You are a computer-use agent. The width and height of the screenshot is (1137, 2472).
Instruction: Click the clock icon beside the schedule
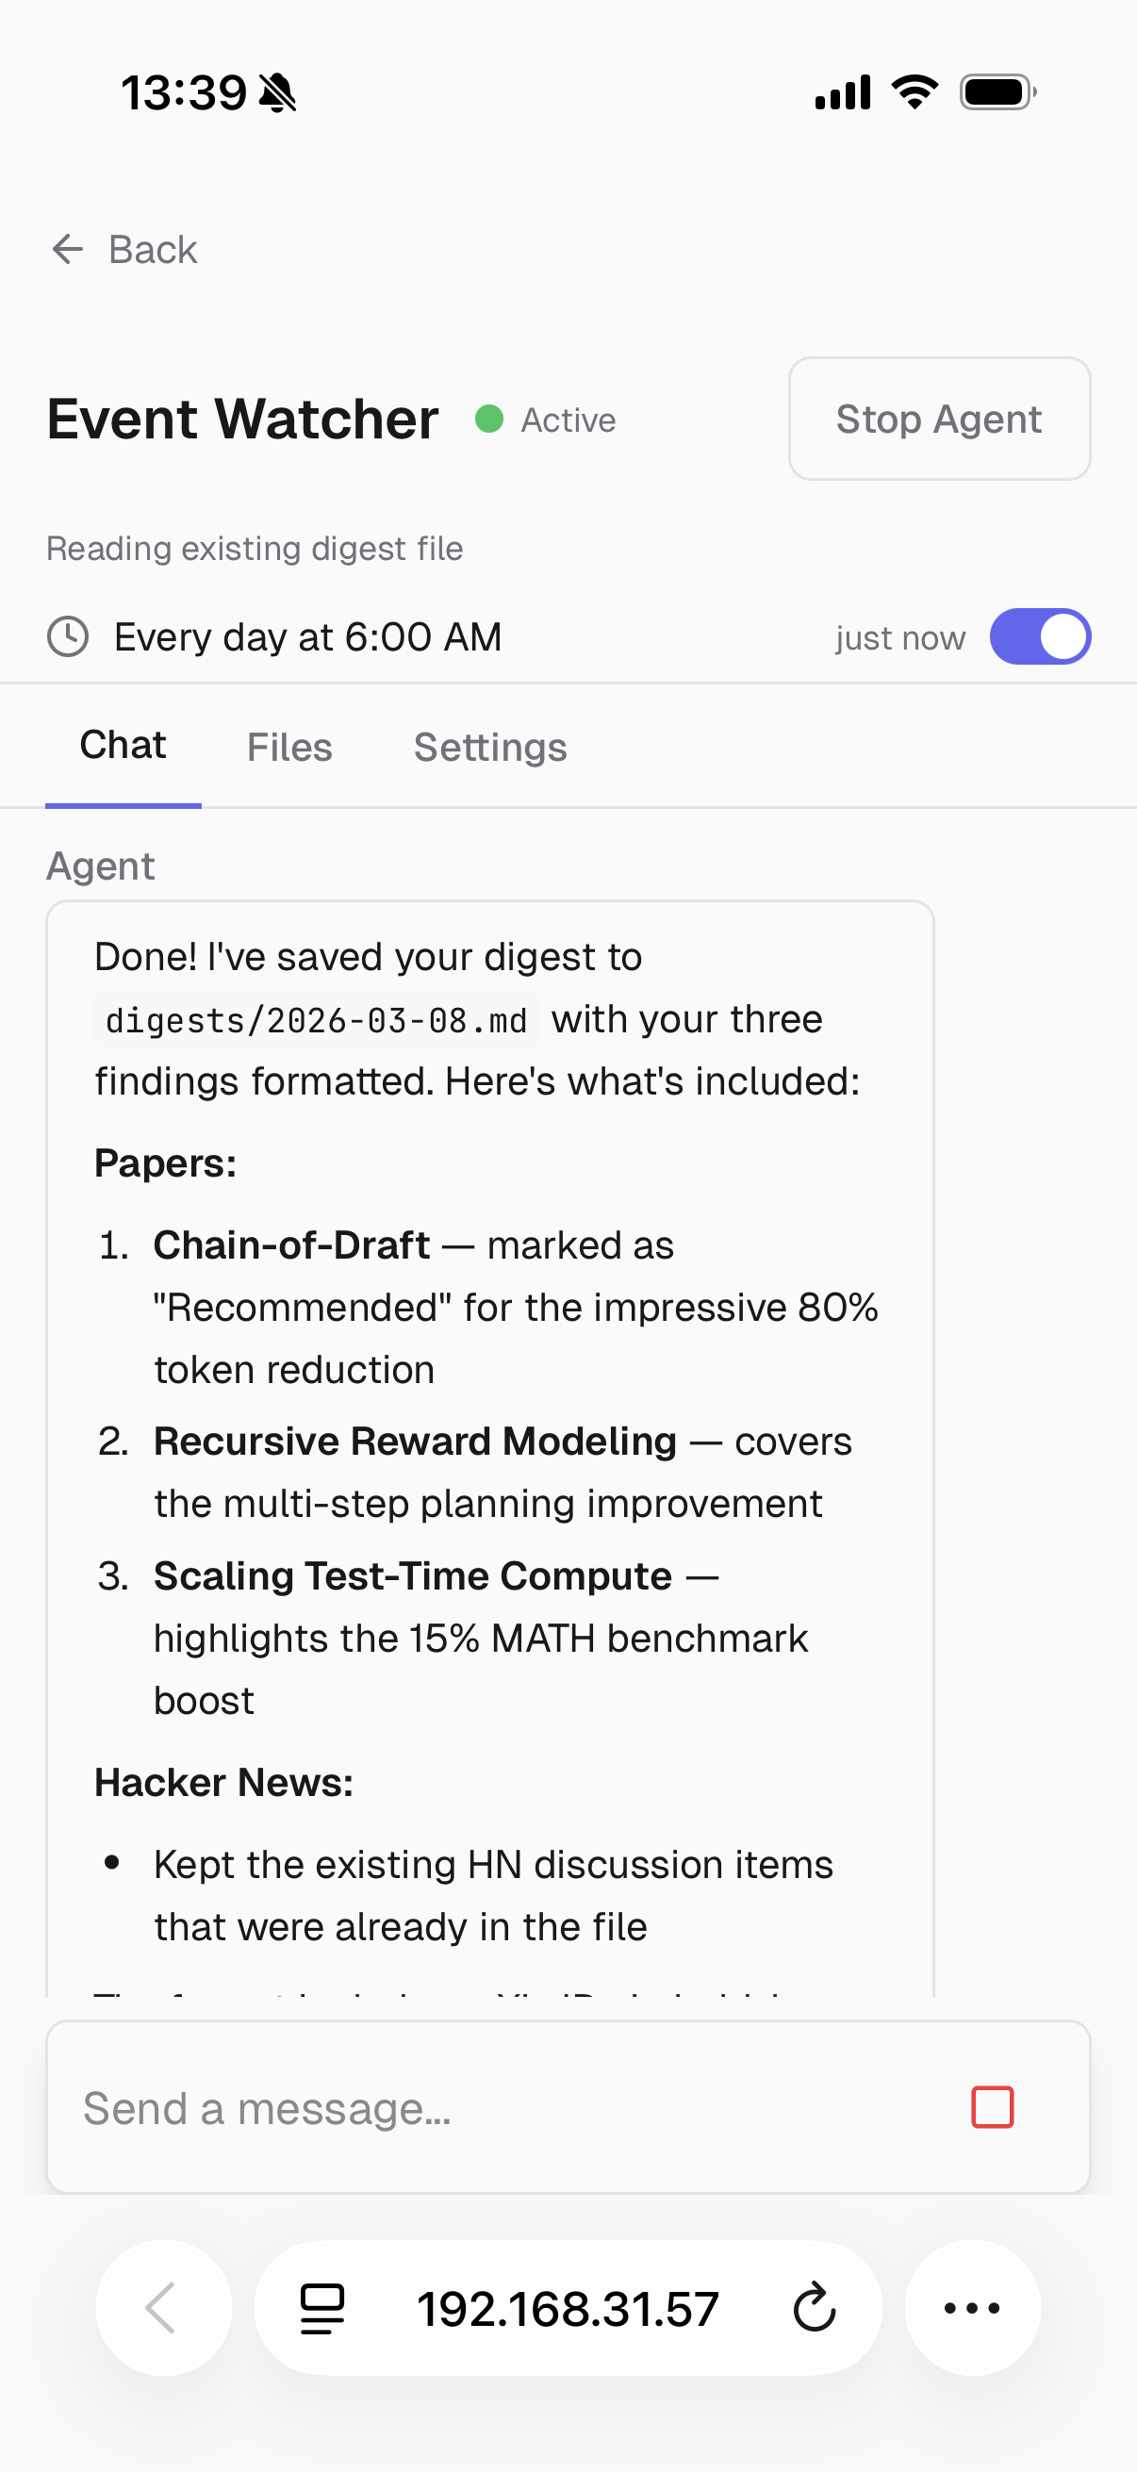point(67,636)
